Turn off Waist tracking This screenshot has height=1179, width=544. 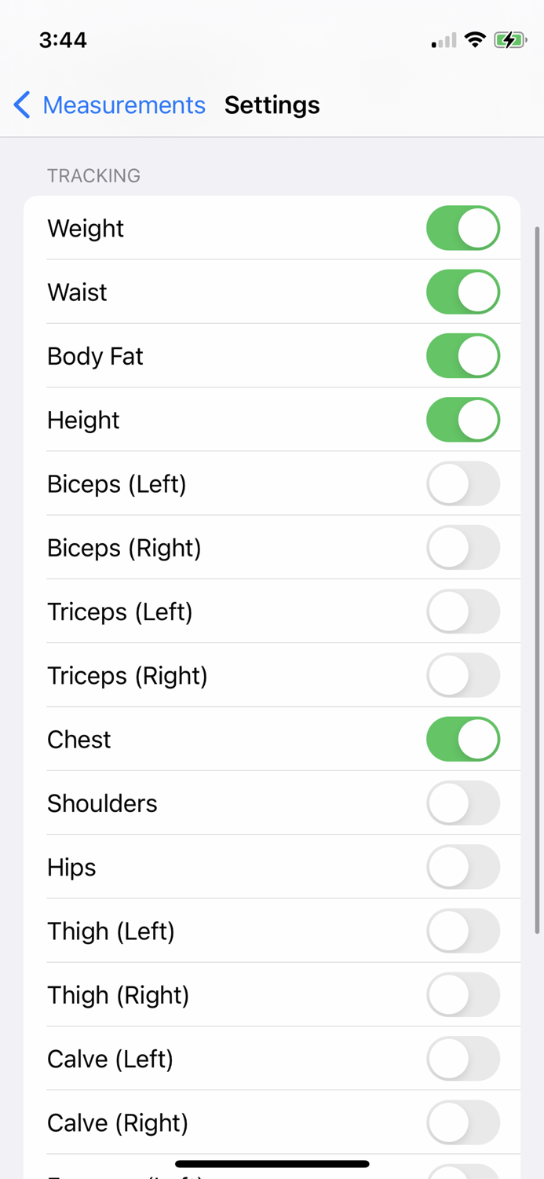pos(463,292)
